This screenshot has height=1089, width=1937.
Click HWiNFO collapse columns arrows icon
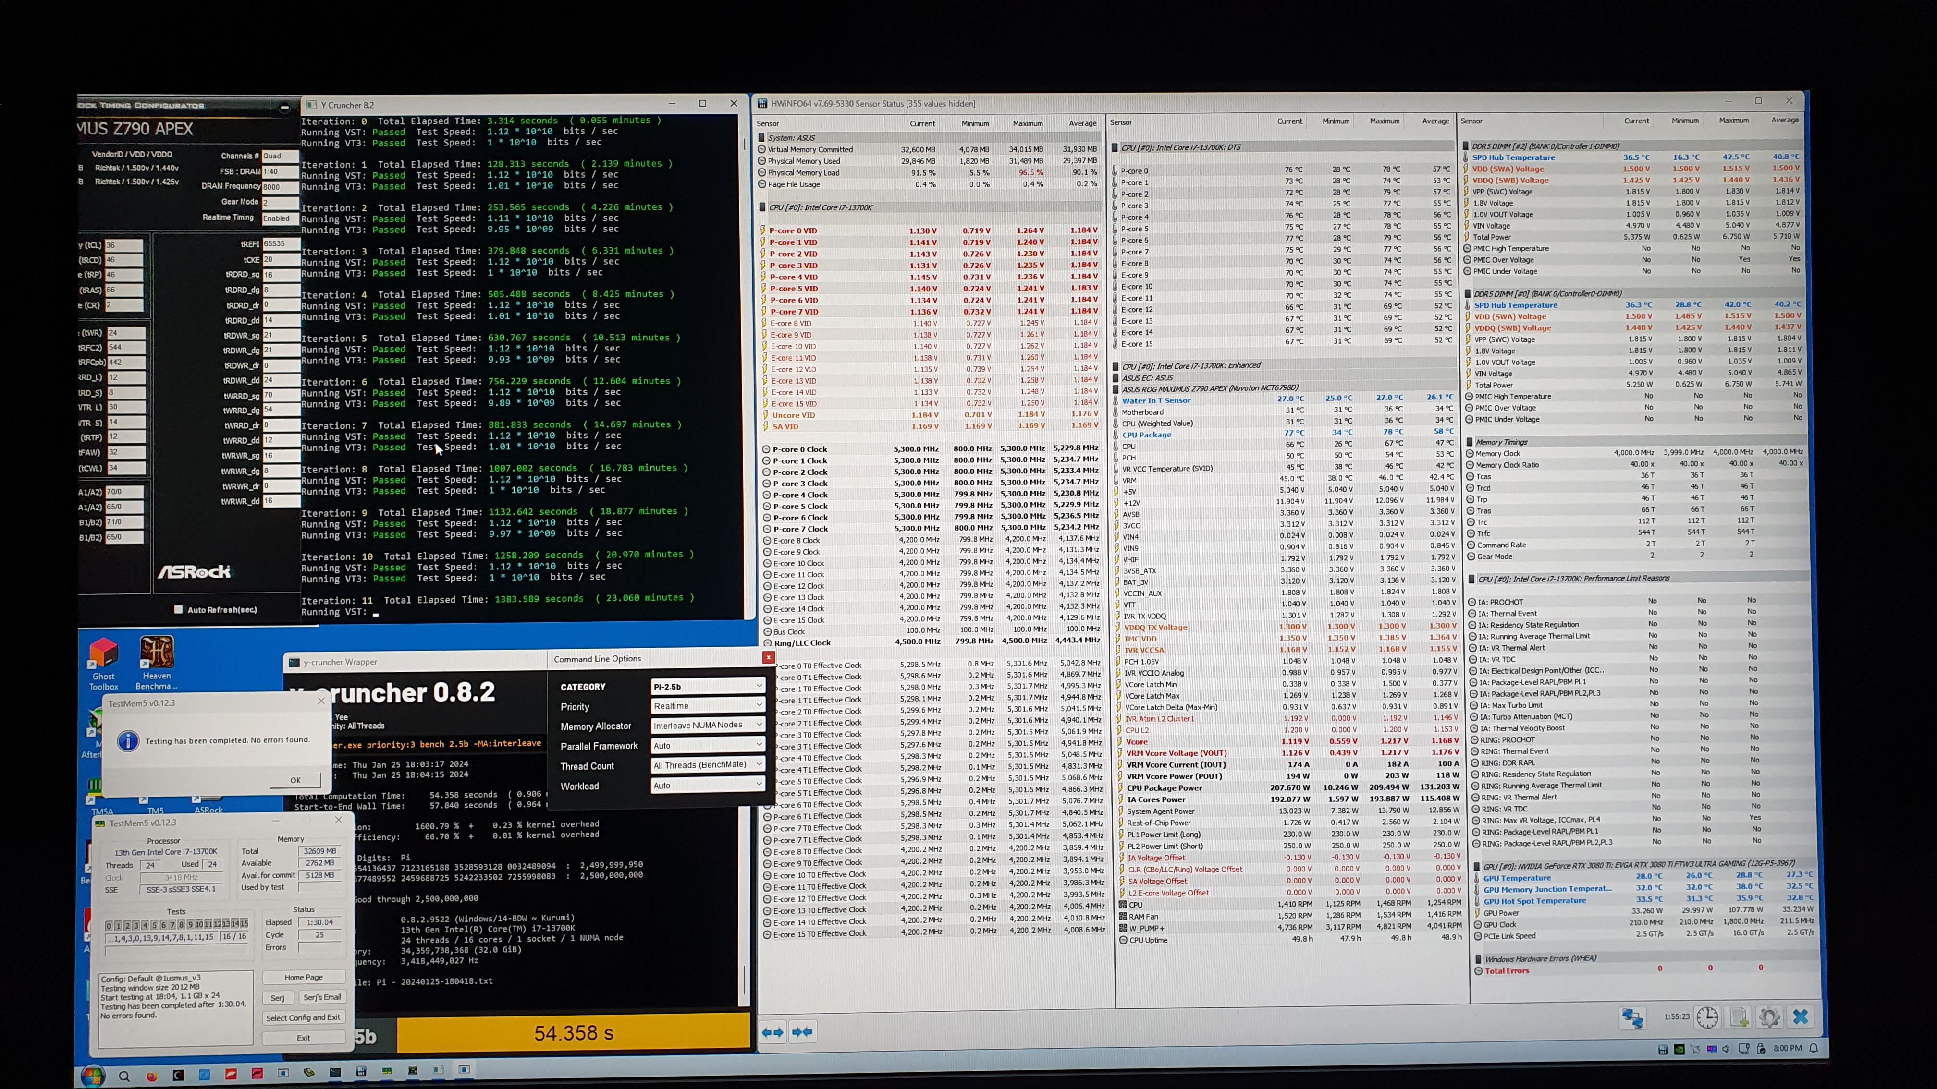[802, 1032]
